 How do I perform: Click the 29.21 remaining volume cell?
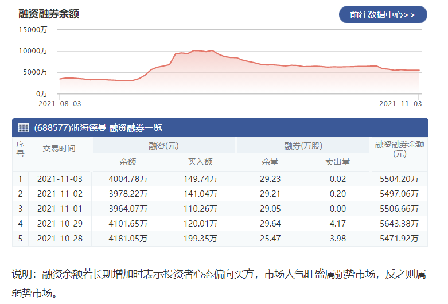(x=270, y=194)
